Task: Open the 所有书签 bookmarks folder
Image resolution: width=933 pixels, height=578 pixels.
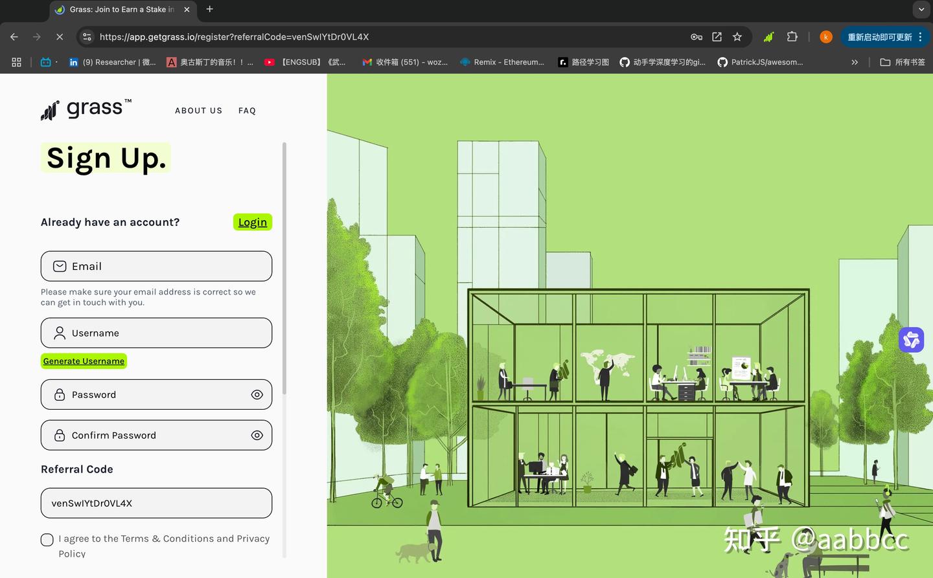Action: (903, 62)
